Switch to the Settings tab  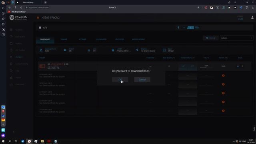click(82, 39)
